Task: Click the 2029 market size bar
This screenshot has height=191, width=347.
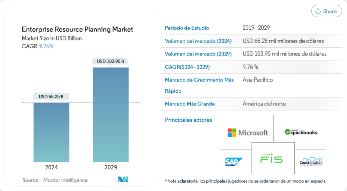Action: 110,114
